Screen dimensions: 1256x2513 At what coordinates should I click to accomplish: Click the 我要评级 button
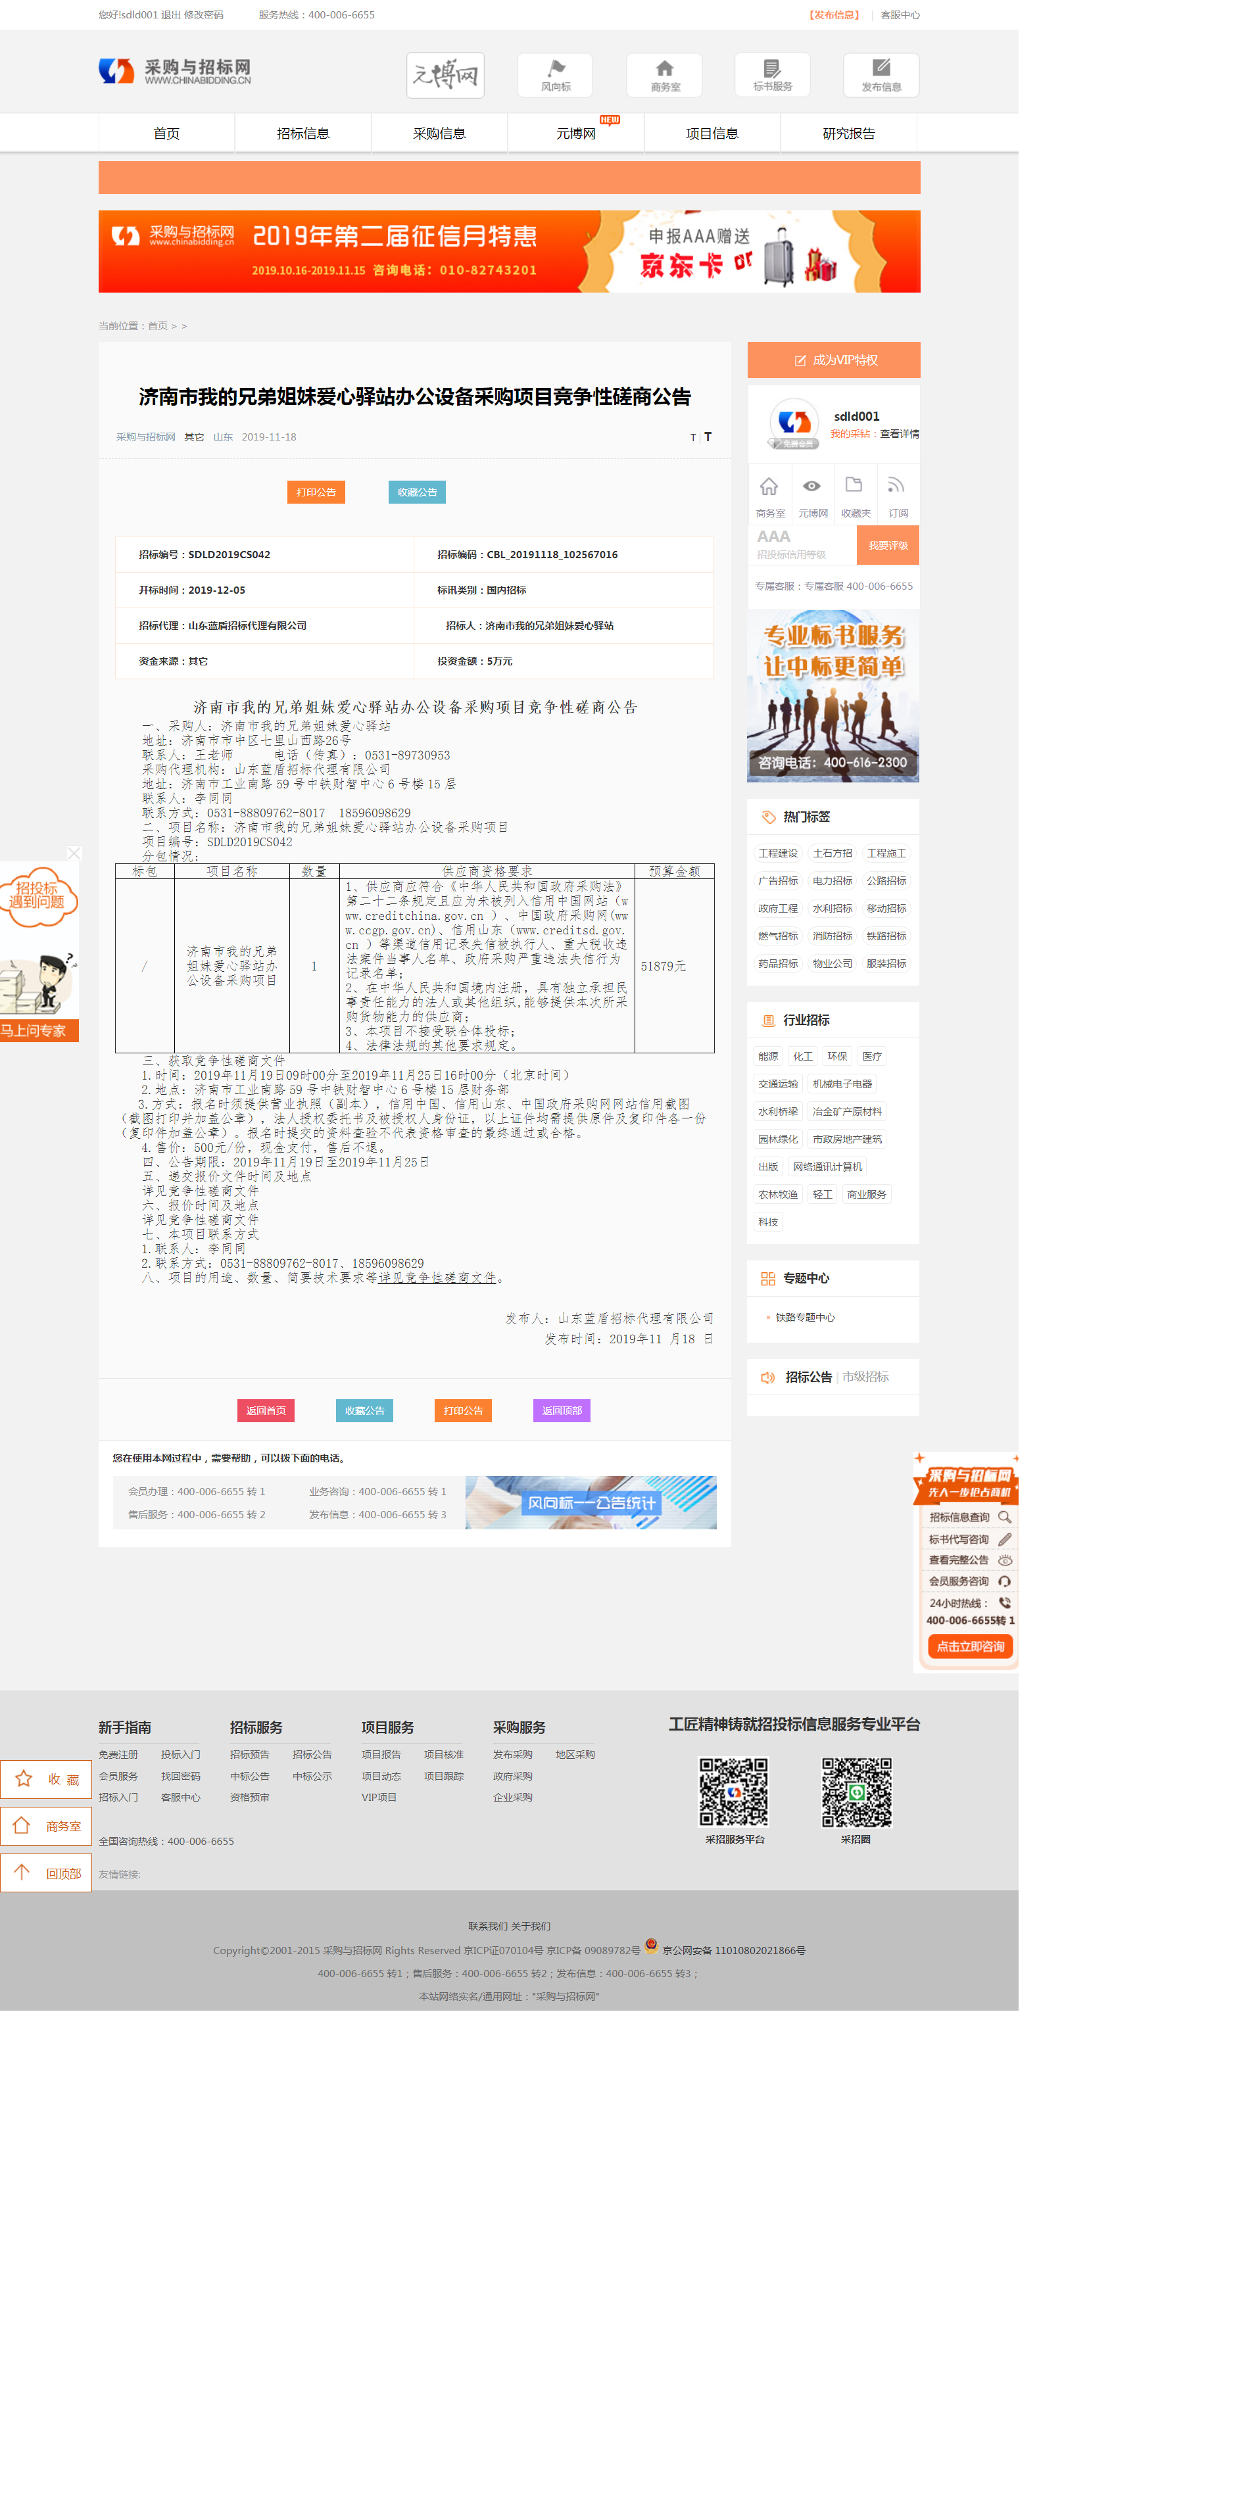[x=888, y=545]
